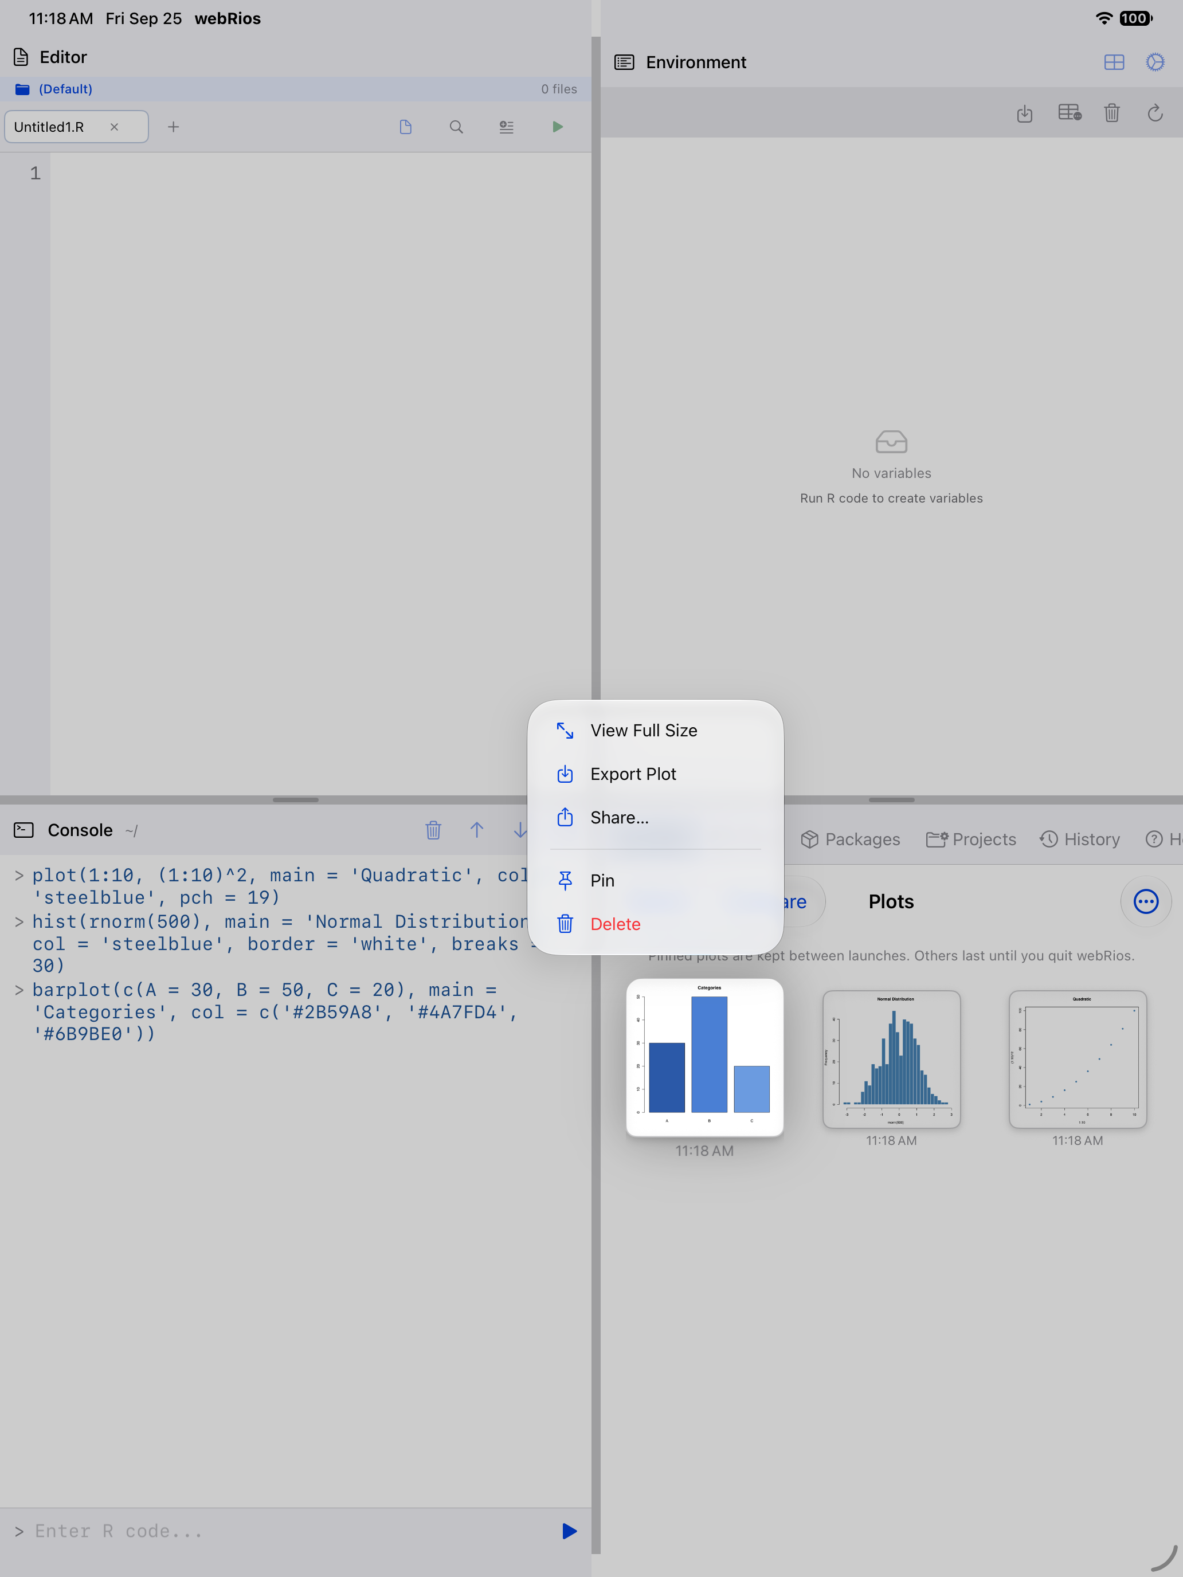Execute console input with blue play button

(569, 1531)
